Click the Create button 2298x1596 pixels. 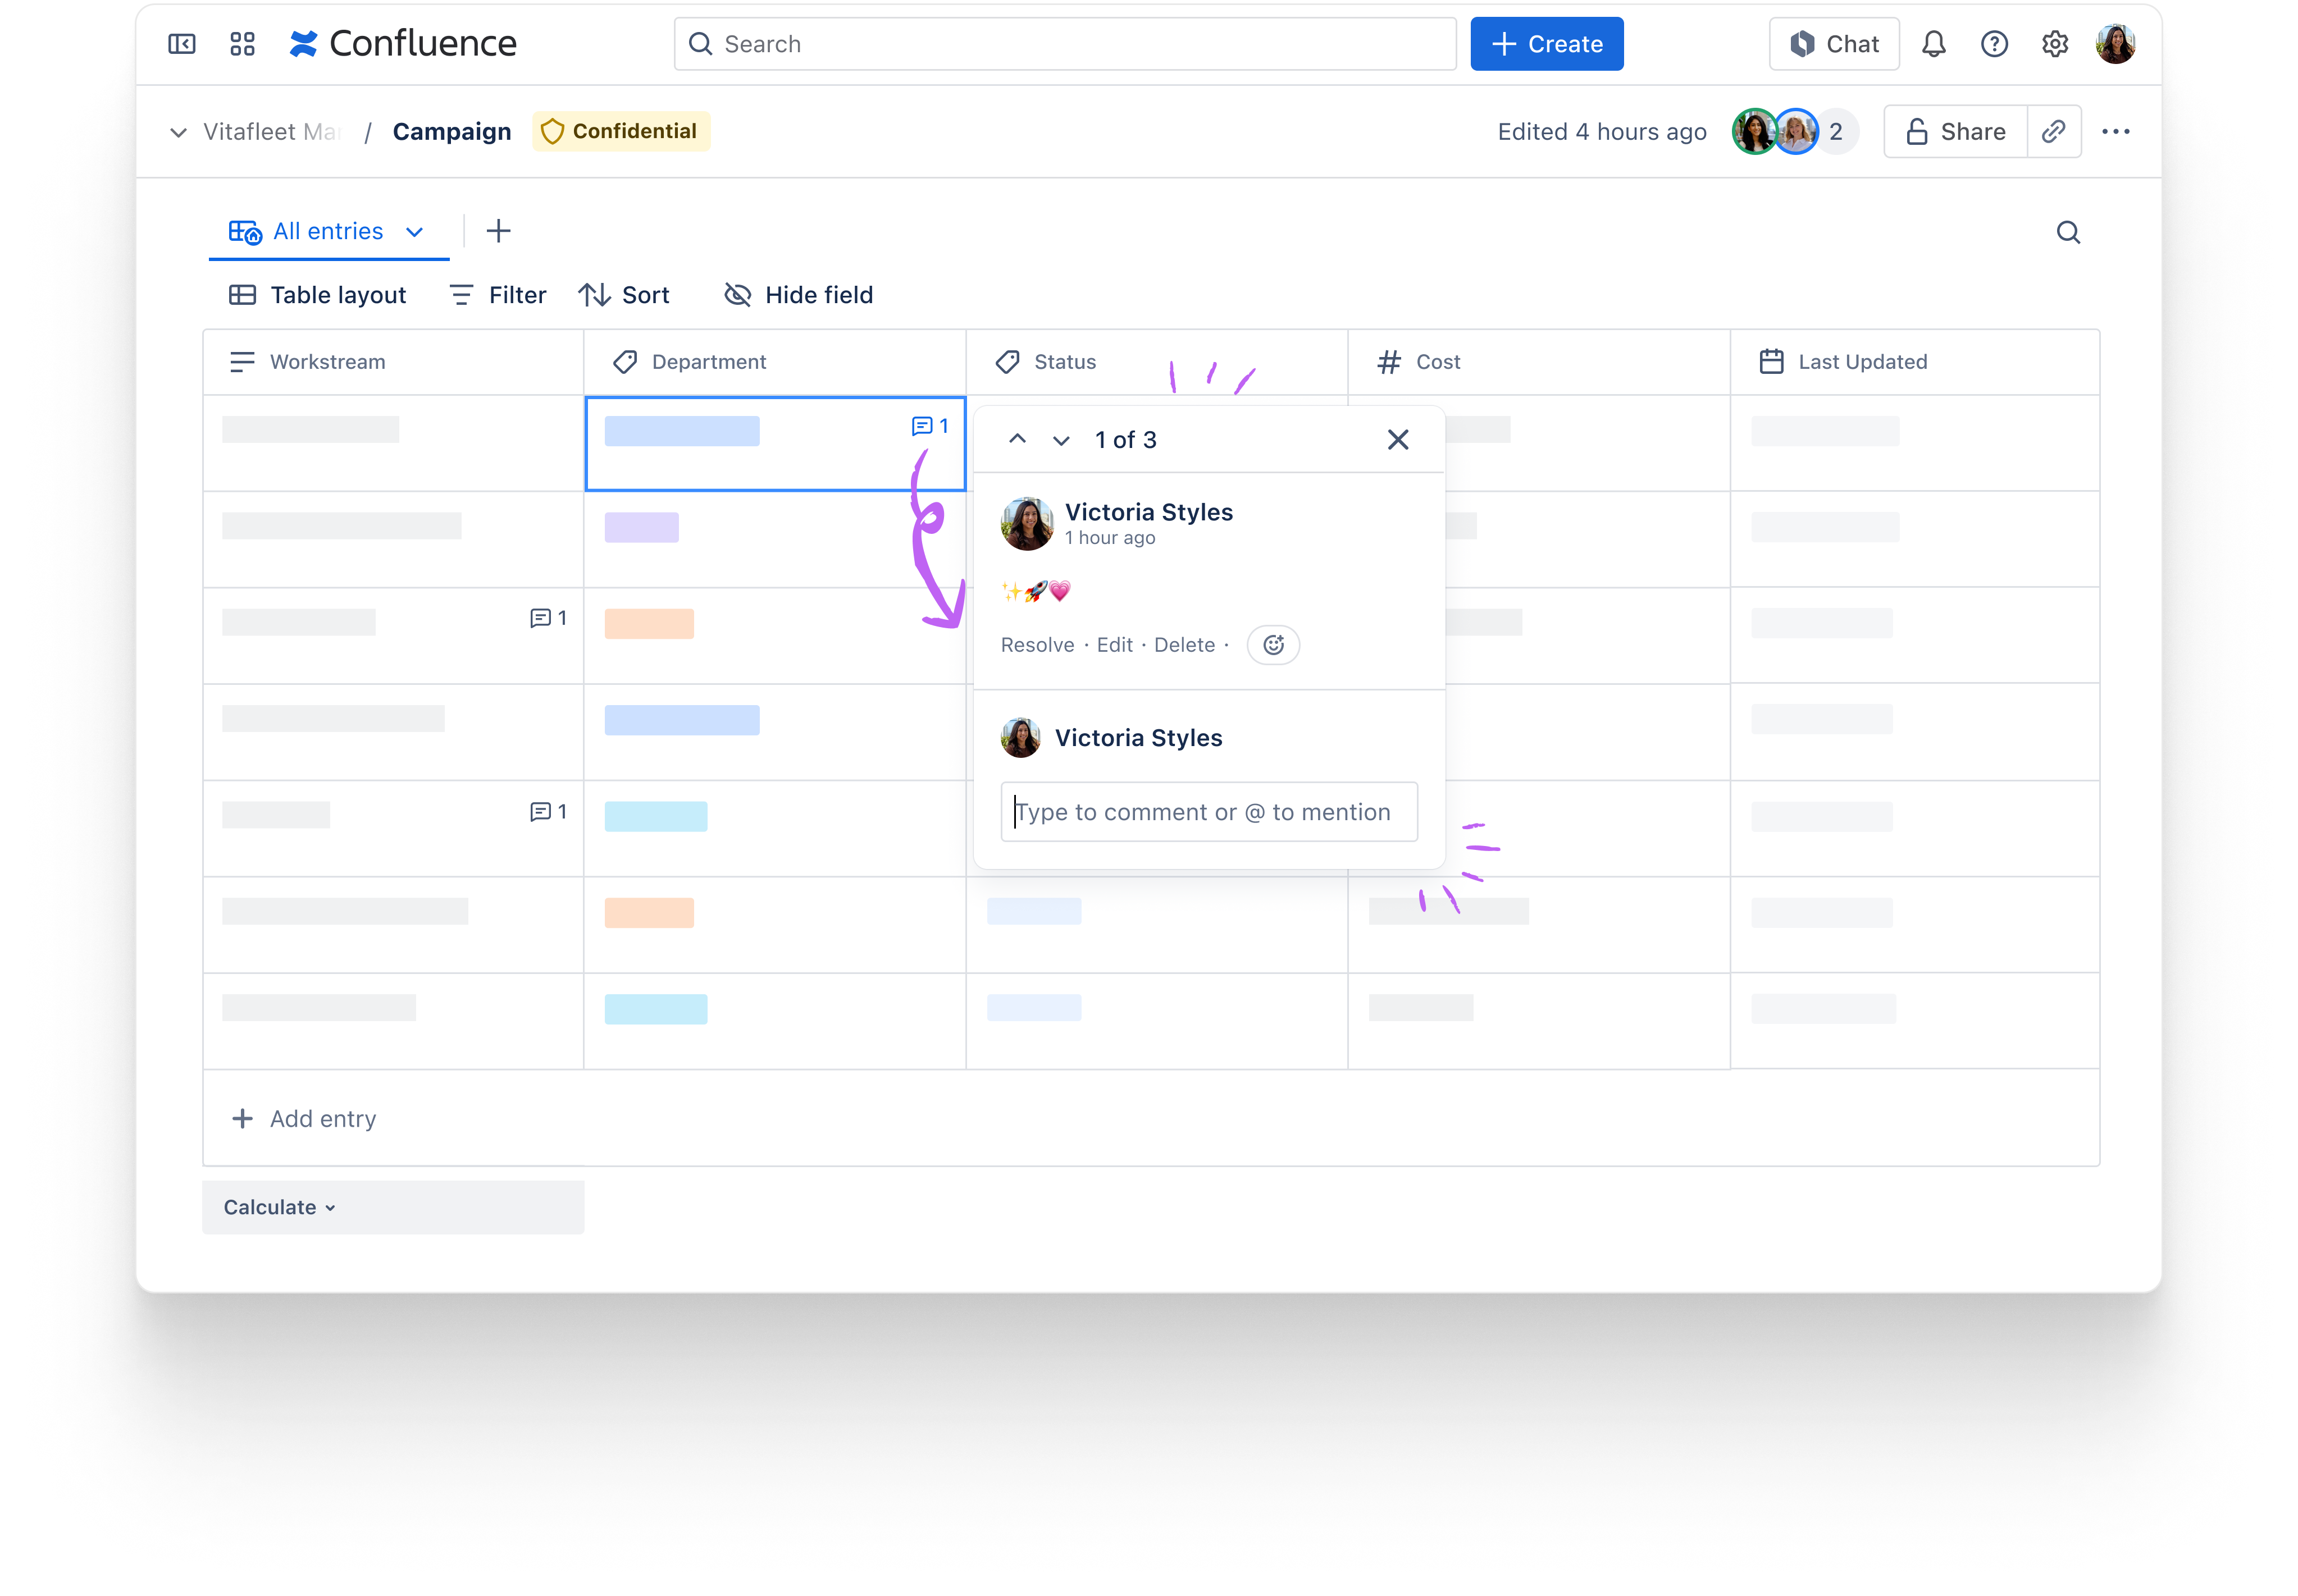1547,44
